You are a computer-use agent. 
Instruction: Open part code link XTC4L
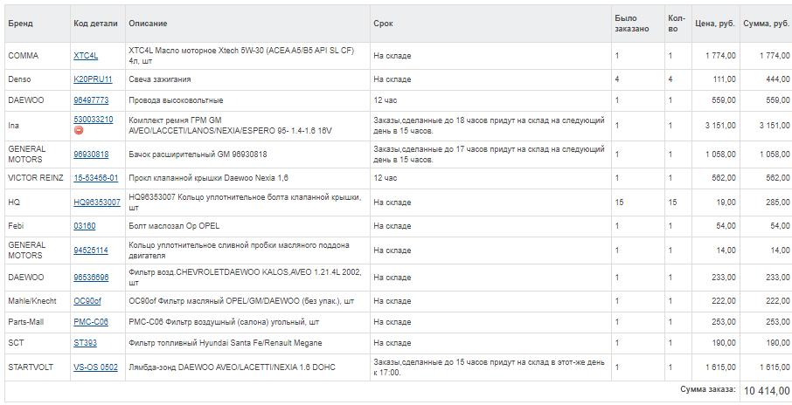point(86,56)
